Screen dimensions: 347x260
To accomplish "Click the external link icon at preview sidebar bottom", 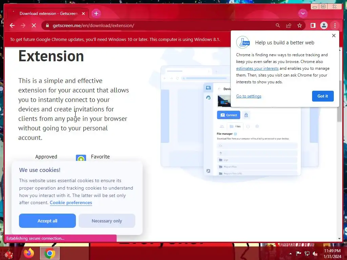I will tap(208, 171).
